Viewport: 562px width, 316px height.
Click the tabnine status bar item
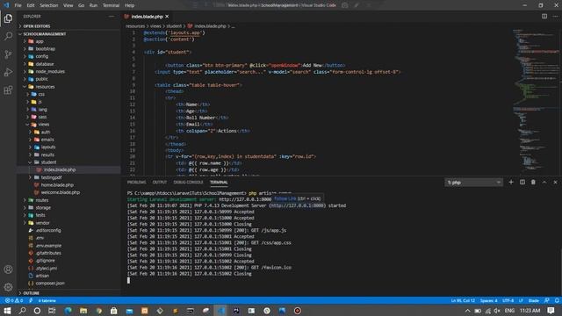click(x=47, y=300)
